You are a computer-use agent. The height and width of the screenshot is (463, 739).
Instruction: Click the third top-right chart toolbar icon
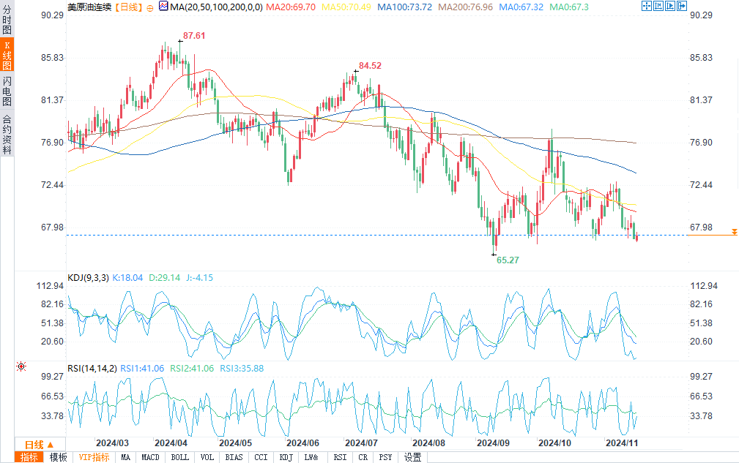click(669, 6)
